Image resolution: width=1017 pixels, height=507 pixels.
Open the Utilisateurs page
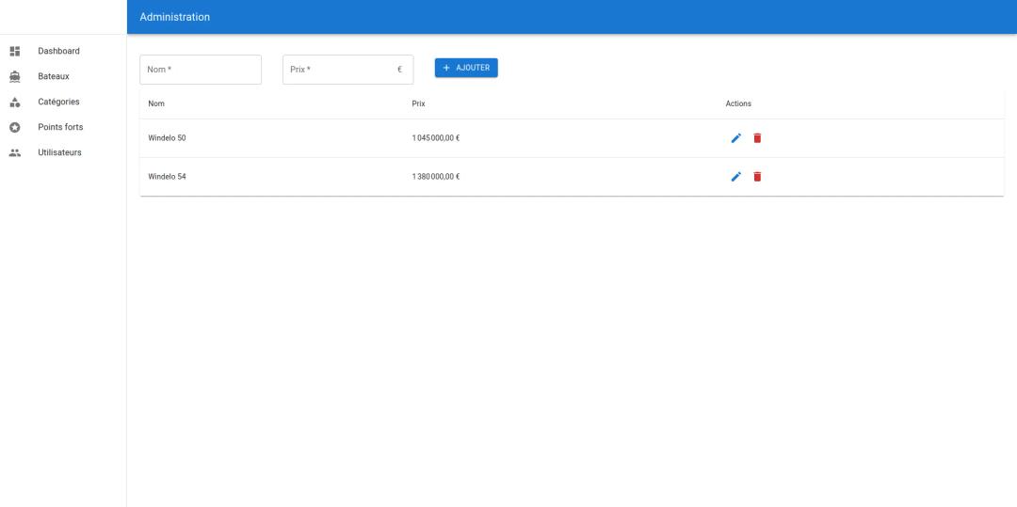tap(63, 152)
